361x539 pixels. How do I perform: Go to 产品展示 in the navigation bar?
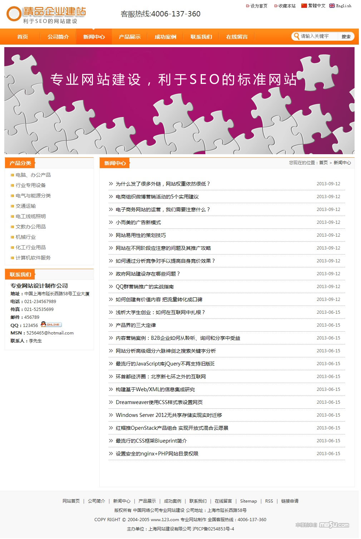129,37
